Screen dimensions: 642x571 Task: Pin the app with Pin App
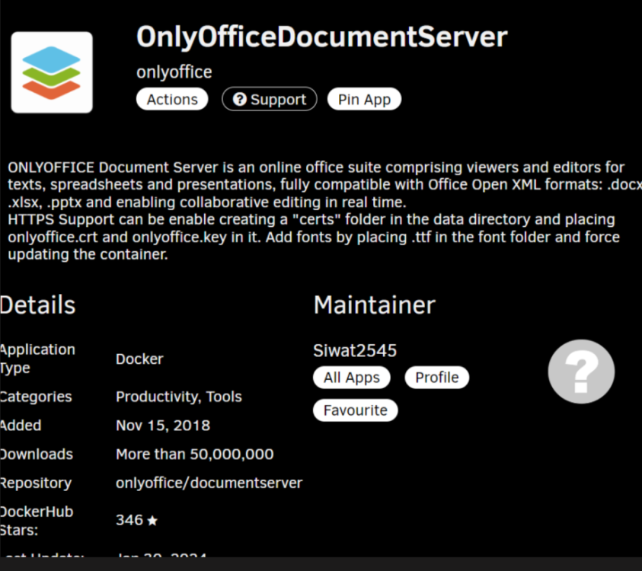pos(364,99)
